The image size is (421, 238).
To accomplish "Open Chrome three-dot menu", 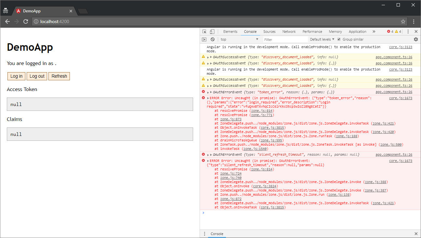I will [x=414, y=21].
